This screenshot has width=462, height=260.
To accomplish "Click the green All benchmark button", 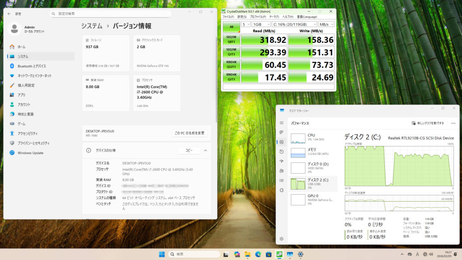I will click(231, 27).
